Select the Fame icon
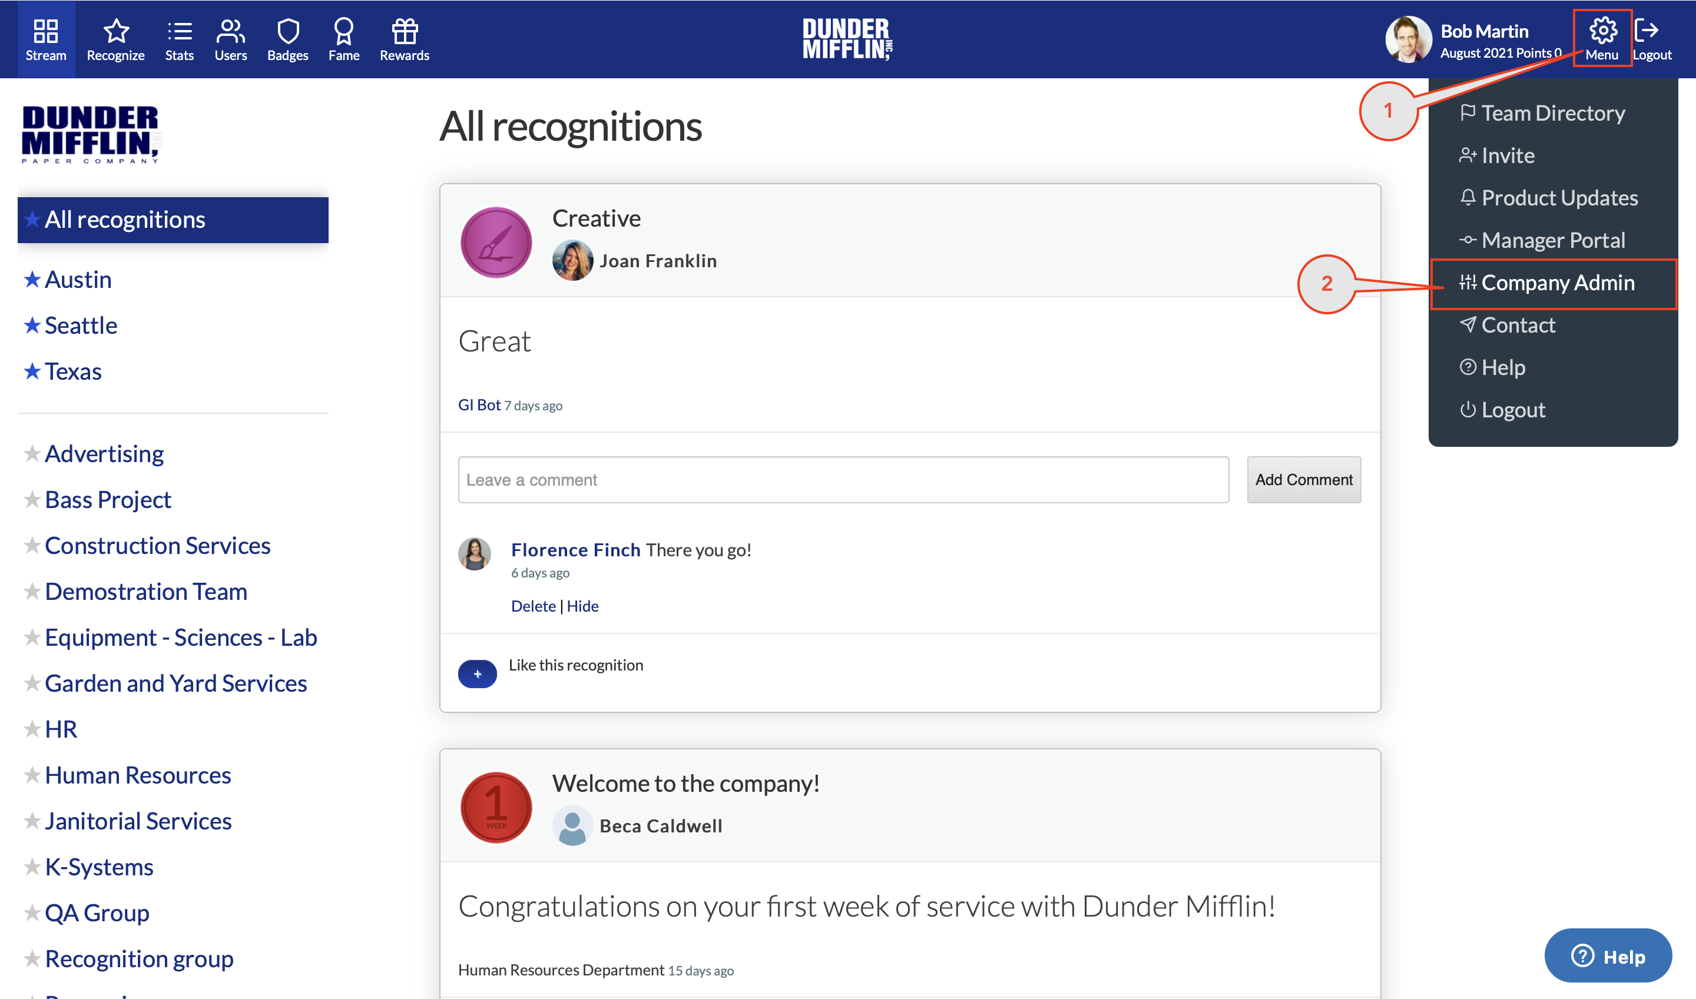The width and height of the screenshot is (1696, 999). tap(343, 39)
